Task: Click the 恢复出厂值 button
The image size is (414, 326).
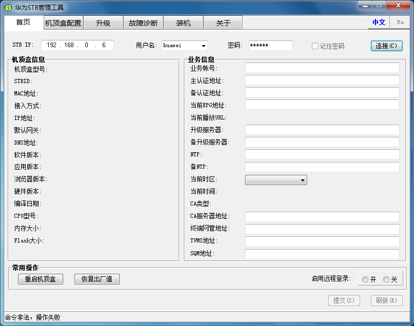Action: 97,279
